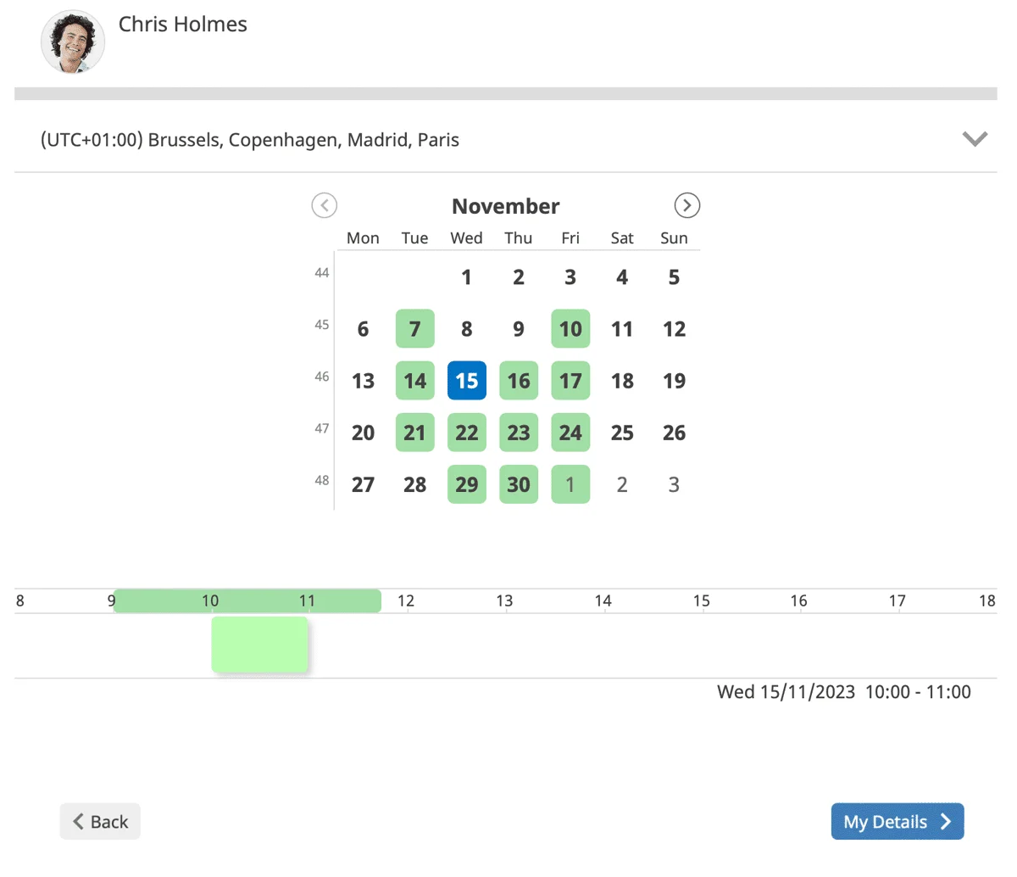Viewport: 1017px width, 877px height.
Task: Select available date November 10
Action: pos(570,329)
